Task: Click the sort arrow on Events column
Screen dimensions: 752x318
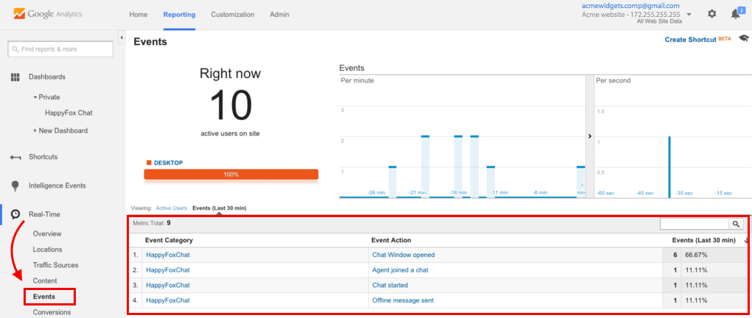Action: (746, 240)
